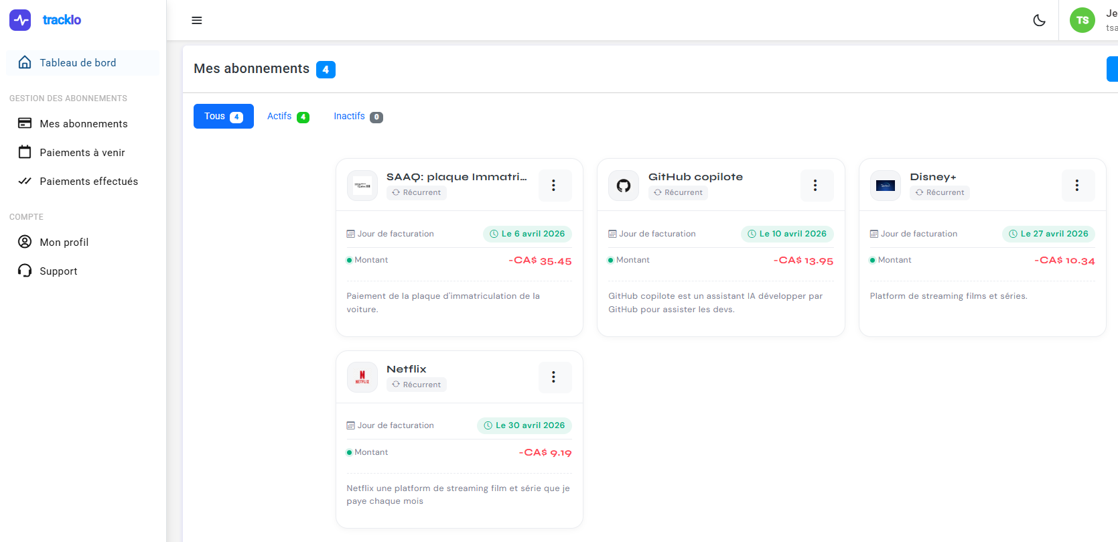Select the Inactifs tab
This screenshot has height=542, width=1118.
[358, 116]
